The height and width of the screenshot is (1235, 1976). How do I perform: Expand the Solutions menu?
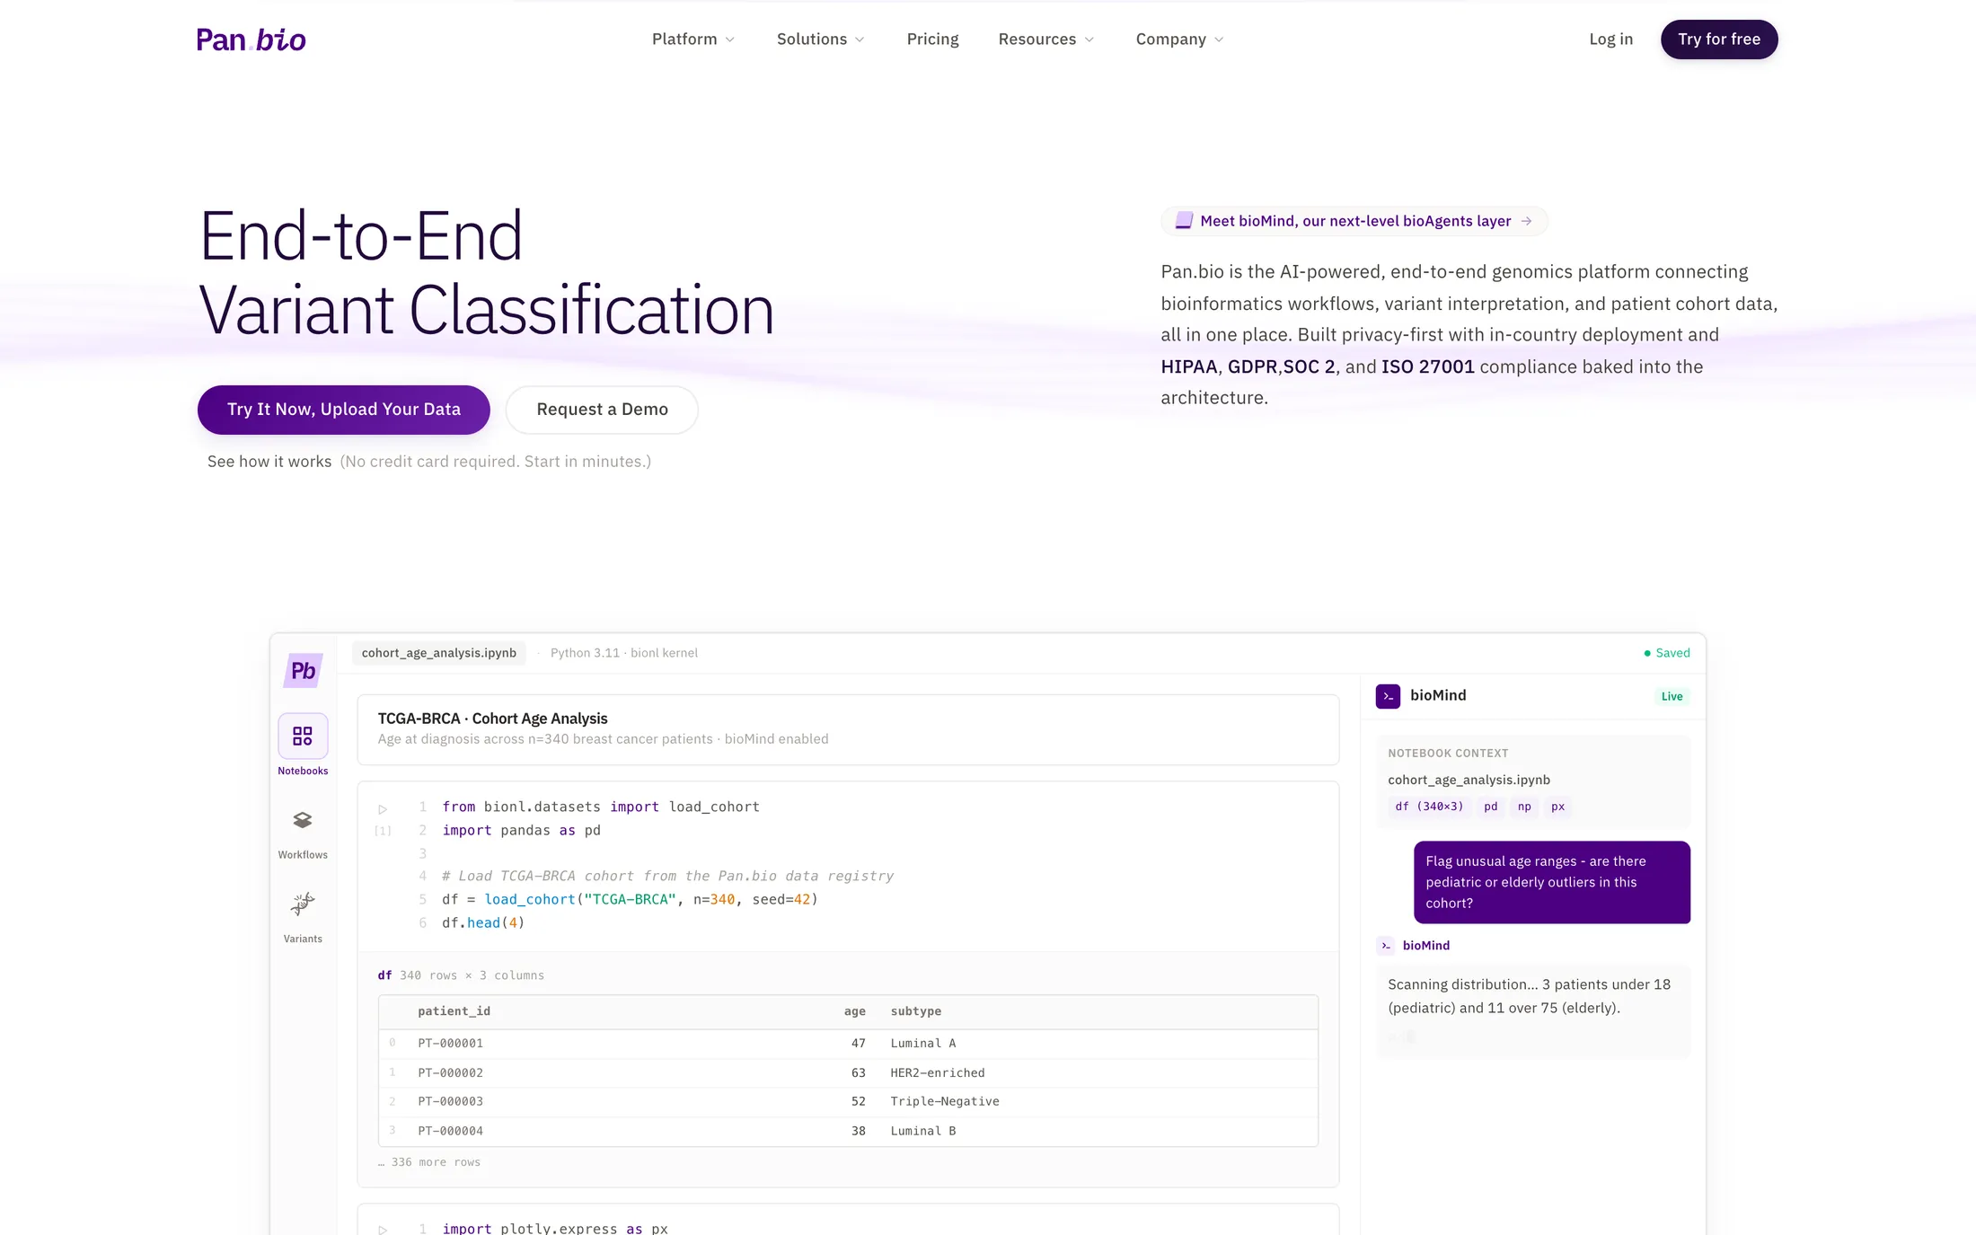[x=820, y=40]
